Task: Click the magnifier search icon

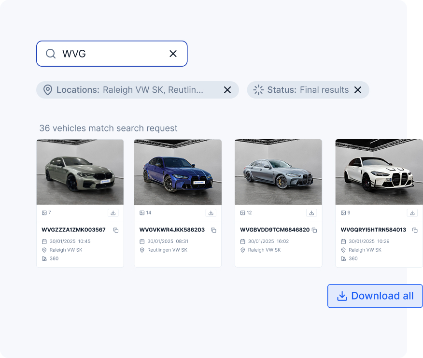Action: [x=51, y=54]
